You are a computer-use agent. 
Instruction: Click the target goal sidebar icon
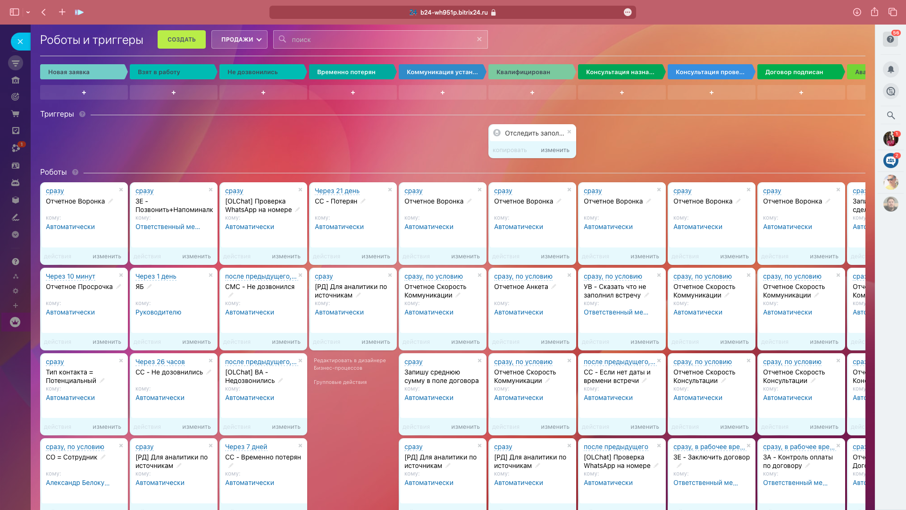15,97
